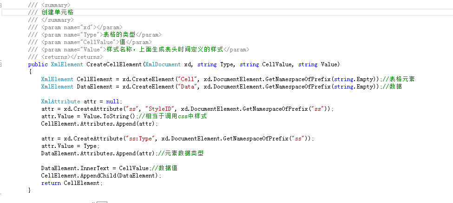Click the method's closing brace
This screenshot has width=453, height=203.
pos(30,190)
